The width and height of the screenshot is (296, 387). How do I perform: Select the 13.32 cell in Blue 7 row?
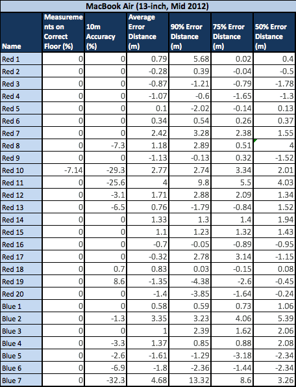coord(190,380)
